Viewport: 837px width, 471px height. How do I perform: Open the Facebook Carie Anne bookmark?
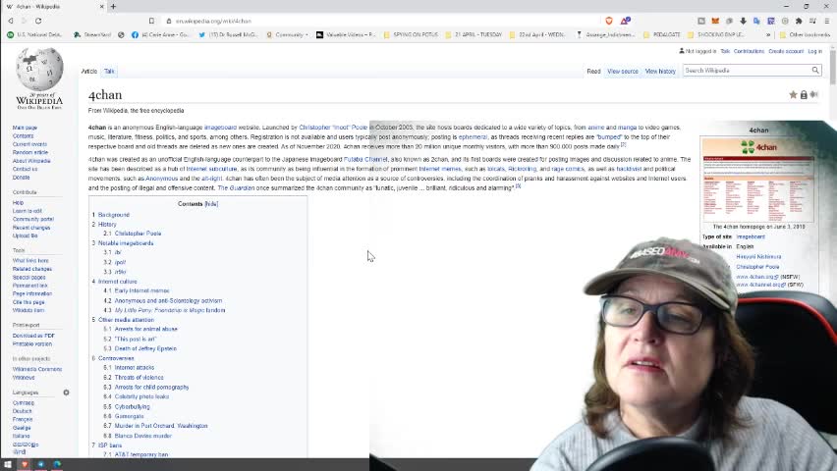click(160, 34)
